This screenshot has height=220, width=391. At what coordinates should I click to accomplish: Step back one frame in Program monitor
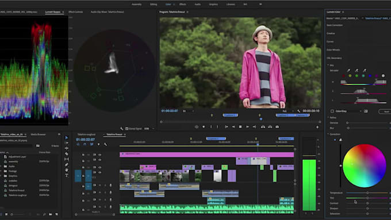(x=233, y=127)
